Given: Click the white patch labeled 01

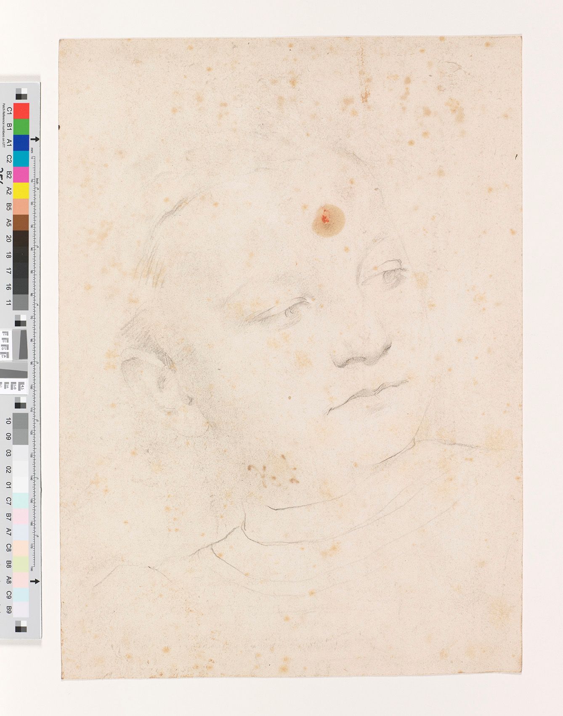Looking at the screenshot, I should [21, 485].
